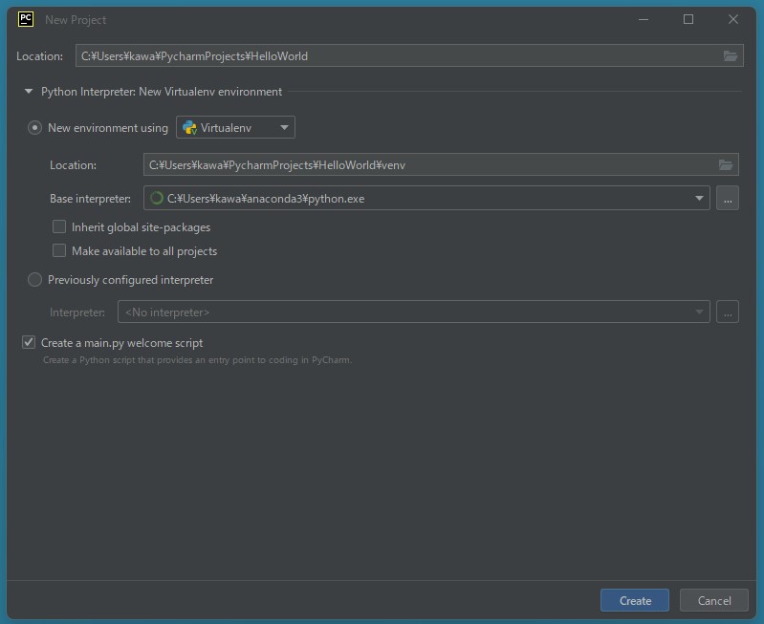Click ellipsis button next to Base interpreter
This screenshot has width=764, height=624.
[728, 198]
